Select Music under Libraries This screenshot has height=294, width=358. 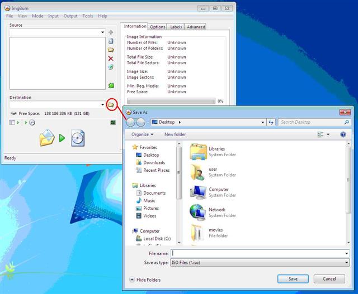[145, 201]
